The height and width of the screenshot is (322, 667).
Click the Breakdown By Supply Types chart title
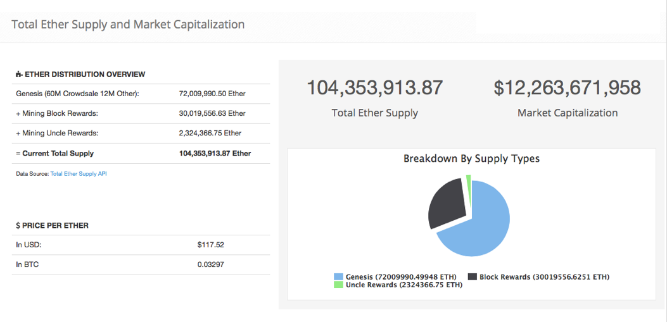(471, 159)
